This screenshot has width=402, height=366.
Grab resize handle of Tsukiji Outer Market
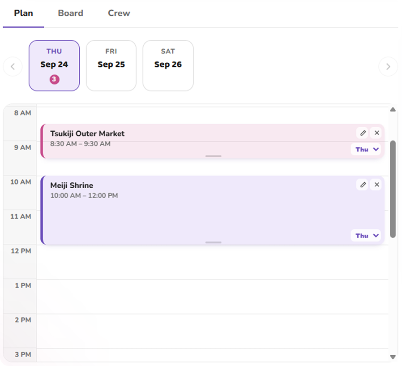(213, 156)
